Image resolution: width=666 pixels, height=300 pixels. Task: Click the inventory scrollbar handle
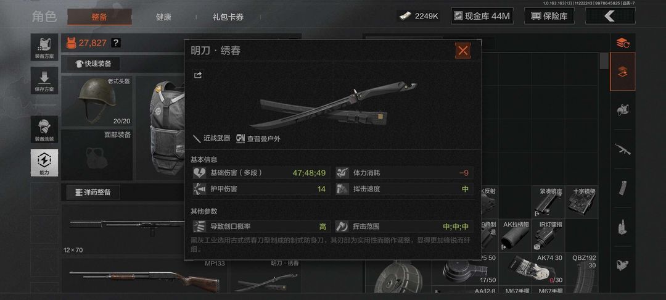coord(604,60)
